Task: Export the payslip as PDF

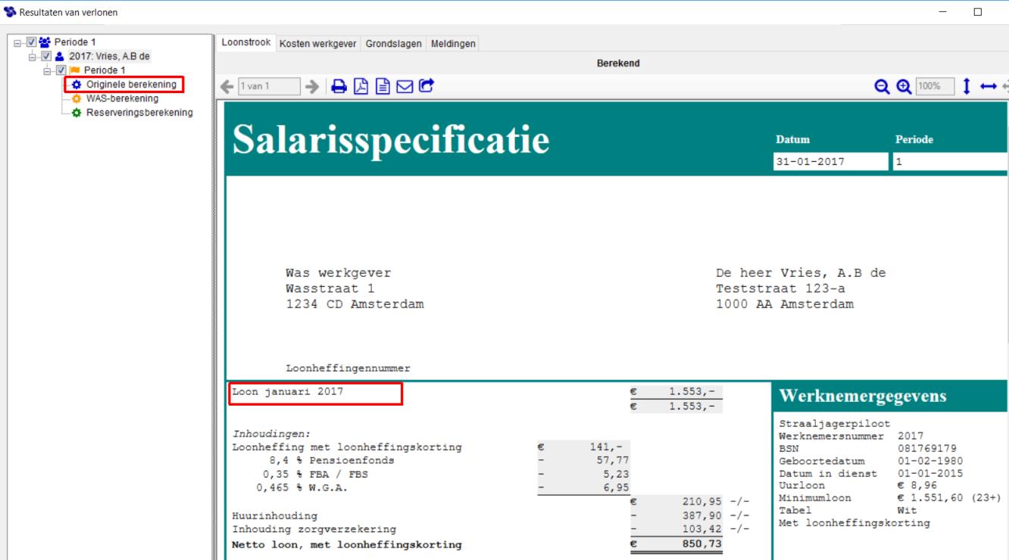Action: point(361,86)
